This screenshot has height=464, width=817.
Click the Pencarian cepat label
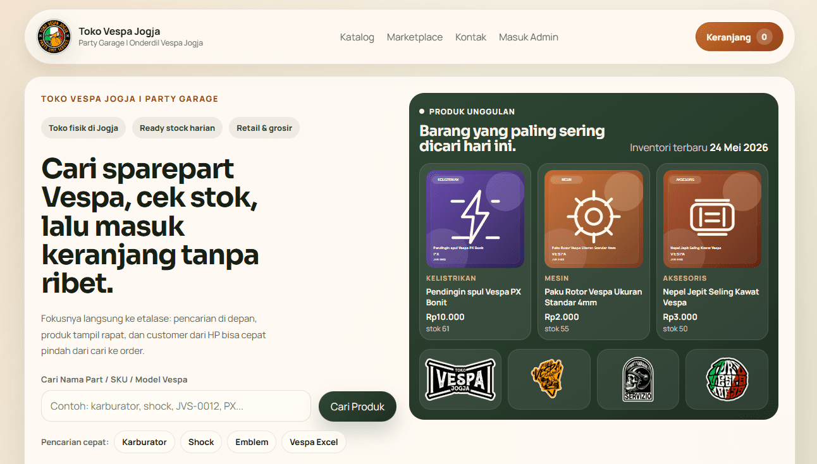[75, 442]
